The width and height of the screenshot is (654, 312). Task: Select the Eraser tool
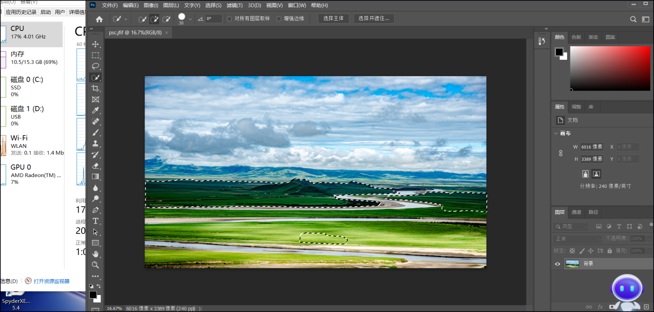click(x=95, y=166)
